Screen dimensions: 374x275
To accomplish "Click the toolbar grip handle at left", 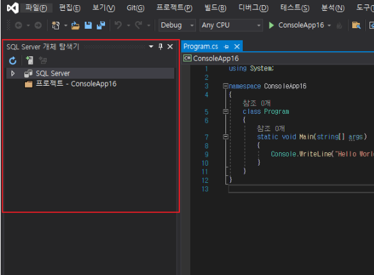I will pos(9,25).
